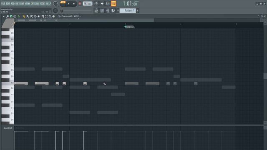Click the second long C5 note

tap(42, 83)
